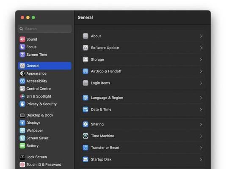Select the Focus moon icon
Image resolution: width=226 pixels, height=169 pixels.
[22, 47]
